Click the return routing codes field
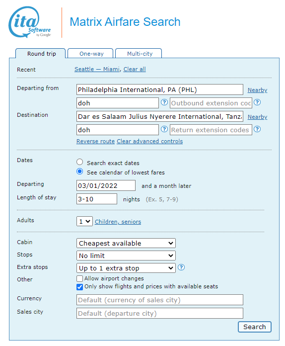This screenshot has height=346, width=285. point(118,130)
